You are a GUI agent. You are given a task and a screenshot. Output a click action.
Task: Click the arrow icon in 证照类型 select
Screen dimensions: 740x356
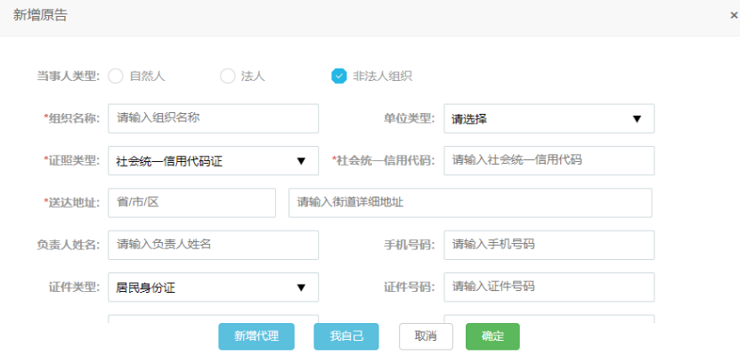301,161
